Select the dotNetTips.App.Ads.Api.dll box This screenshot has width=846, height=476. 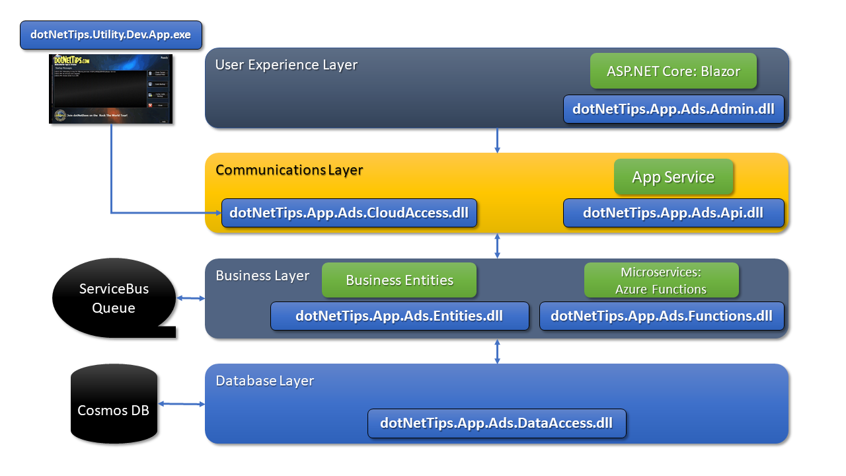click(x=673, y=214)
